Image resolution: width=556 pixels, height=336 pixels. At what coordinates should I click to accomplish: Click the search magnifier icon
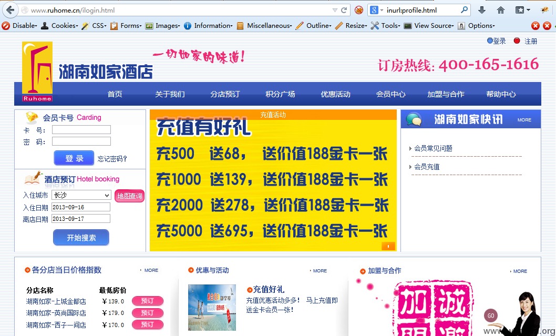pyautogui.click(x=464, y=10)
